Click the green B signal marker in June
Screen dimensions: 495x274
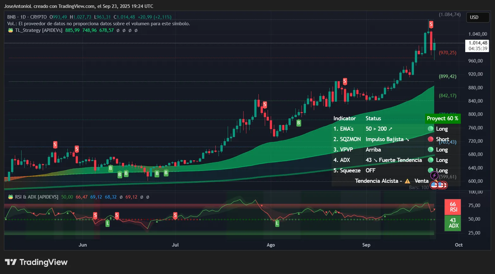pyautogui.click(x=110, y=169)
